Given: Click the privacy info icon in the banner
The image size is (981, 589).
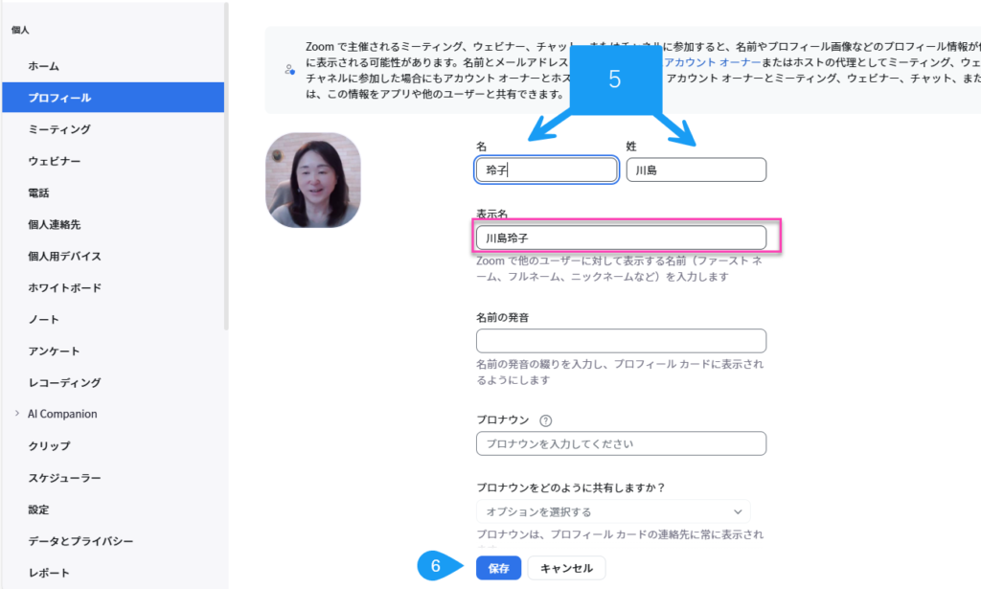Looking at the screenshot, I should coord(289,70).
